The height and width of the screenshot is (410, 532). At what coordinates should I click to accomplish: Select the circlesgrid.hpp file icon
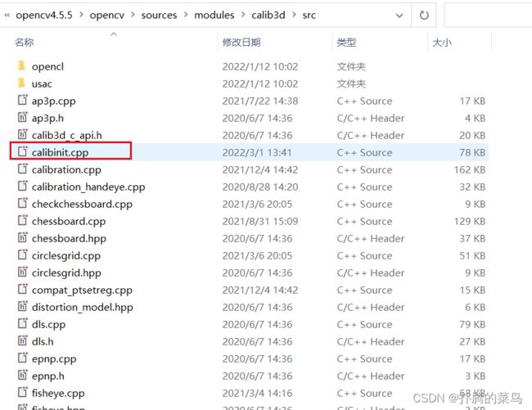[x=22, y=272]
